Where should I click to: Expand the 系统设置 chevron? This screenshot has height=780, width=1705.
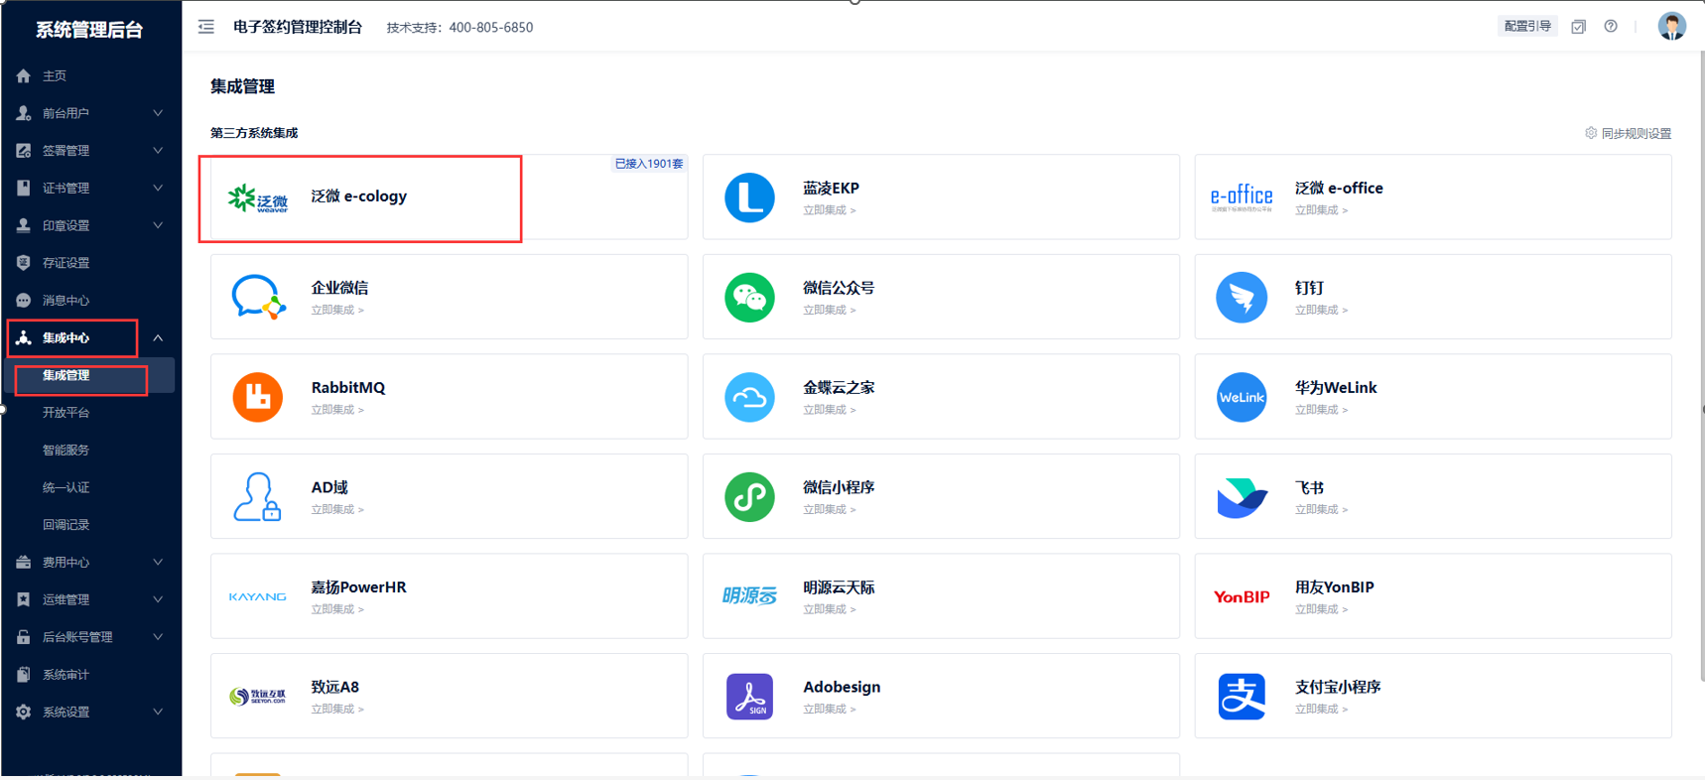click(x=158, y=712)
